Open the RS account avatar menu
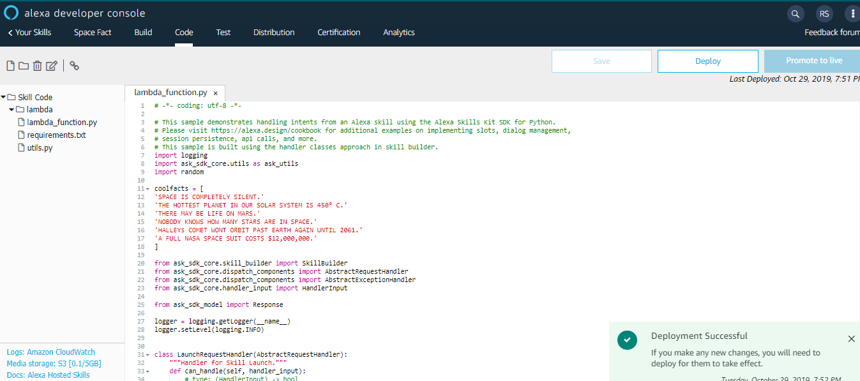Screen dimensions: 860x381 click(824, 13)
